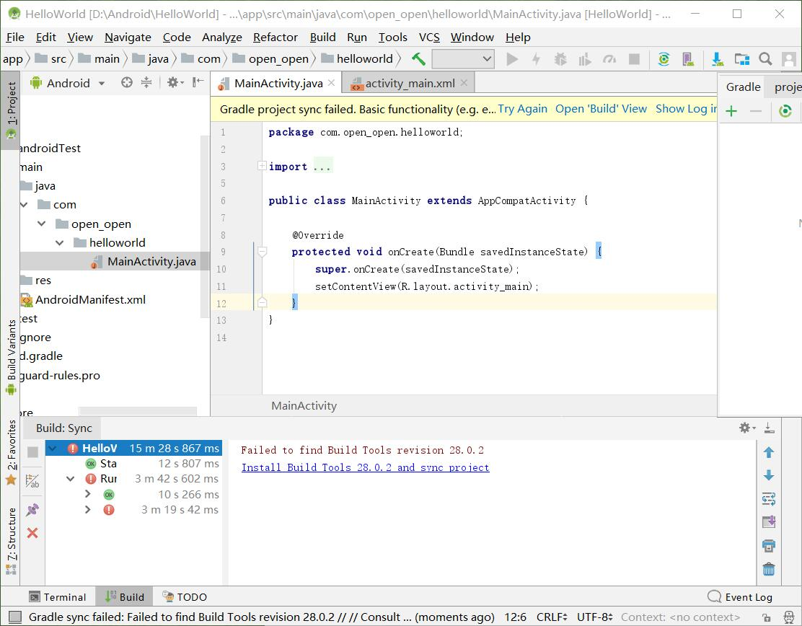Open the Project Structure icon
The width and height of the screenshot is (802, 626).
[x=741, y=59]
